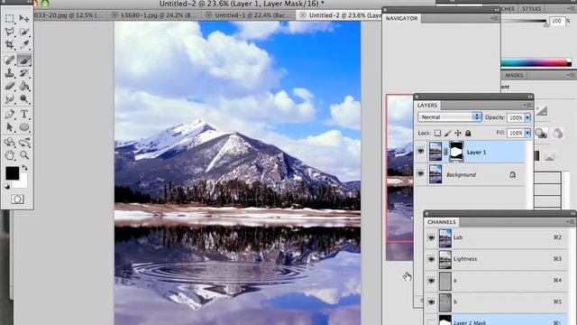The image size is (577, 325).
Task: Open the layer Opacity slider arrow
Action: click(527, 117)
